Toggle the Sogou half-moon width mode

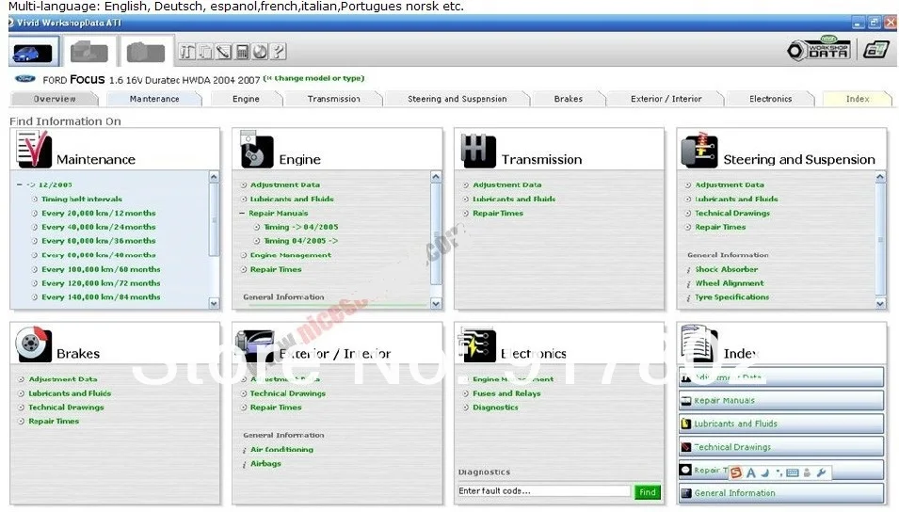pos(764,472)
